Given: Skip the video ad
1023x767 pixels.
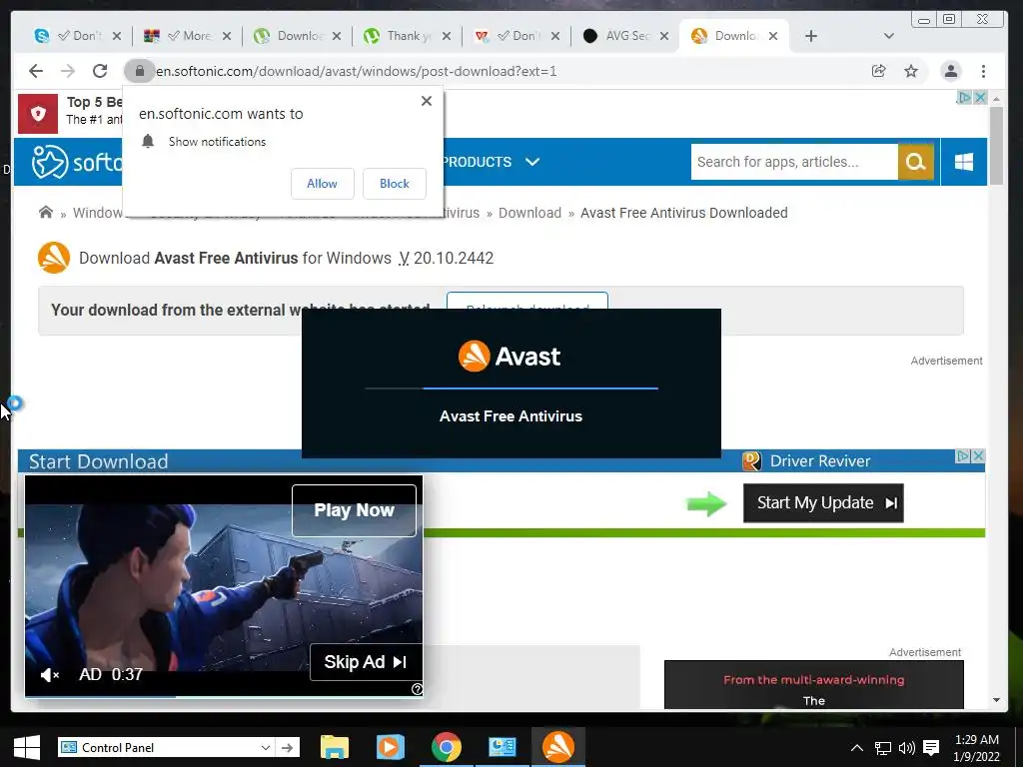Looking at the screenshot, I should coord(366,662).
